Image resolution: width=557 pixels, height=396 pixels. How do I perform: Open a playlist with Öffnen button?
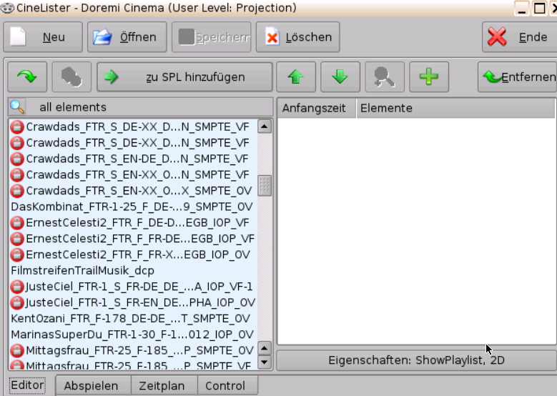tap(127, 37)
